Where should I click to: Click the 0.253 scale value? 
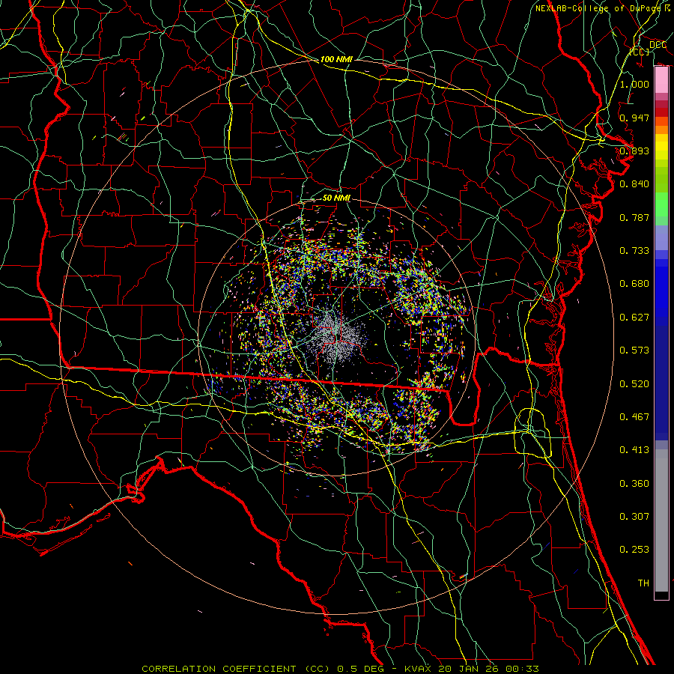click(x=634, y=550)
